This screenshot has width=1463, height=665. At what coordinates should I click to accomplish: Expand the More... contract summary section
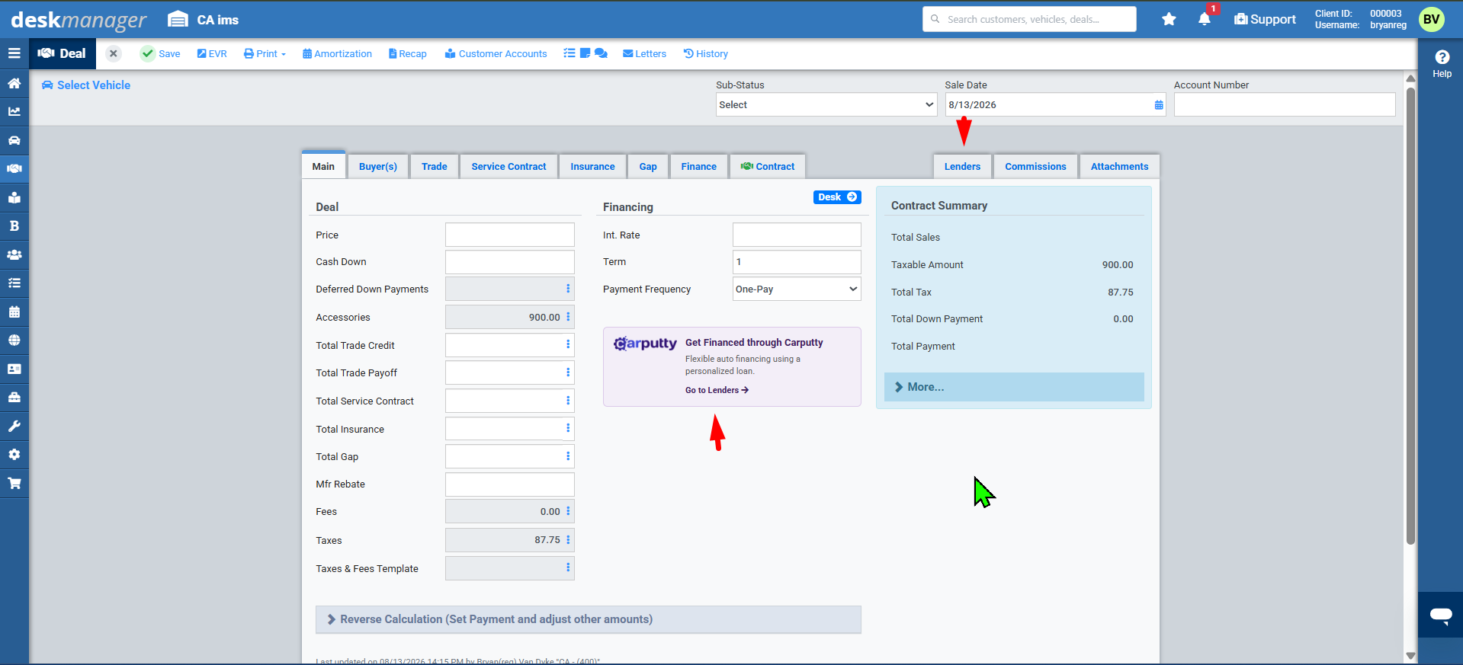1014,387
